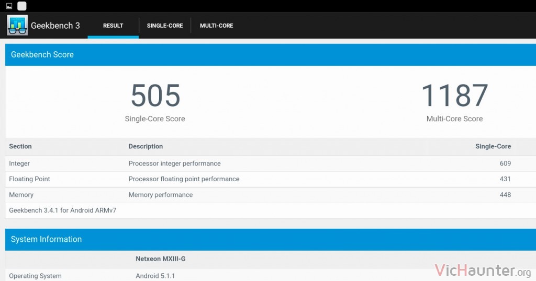The image size is (536, 281).
Task: Click the Geekbench 3 app logo icon
Action: coord(17,25)
